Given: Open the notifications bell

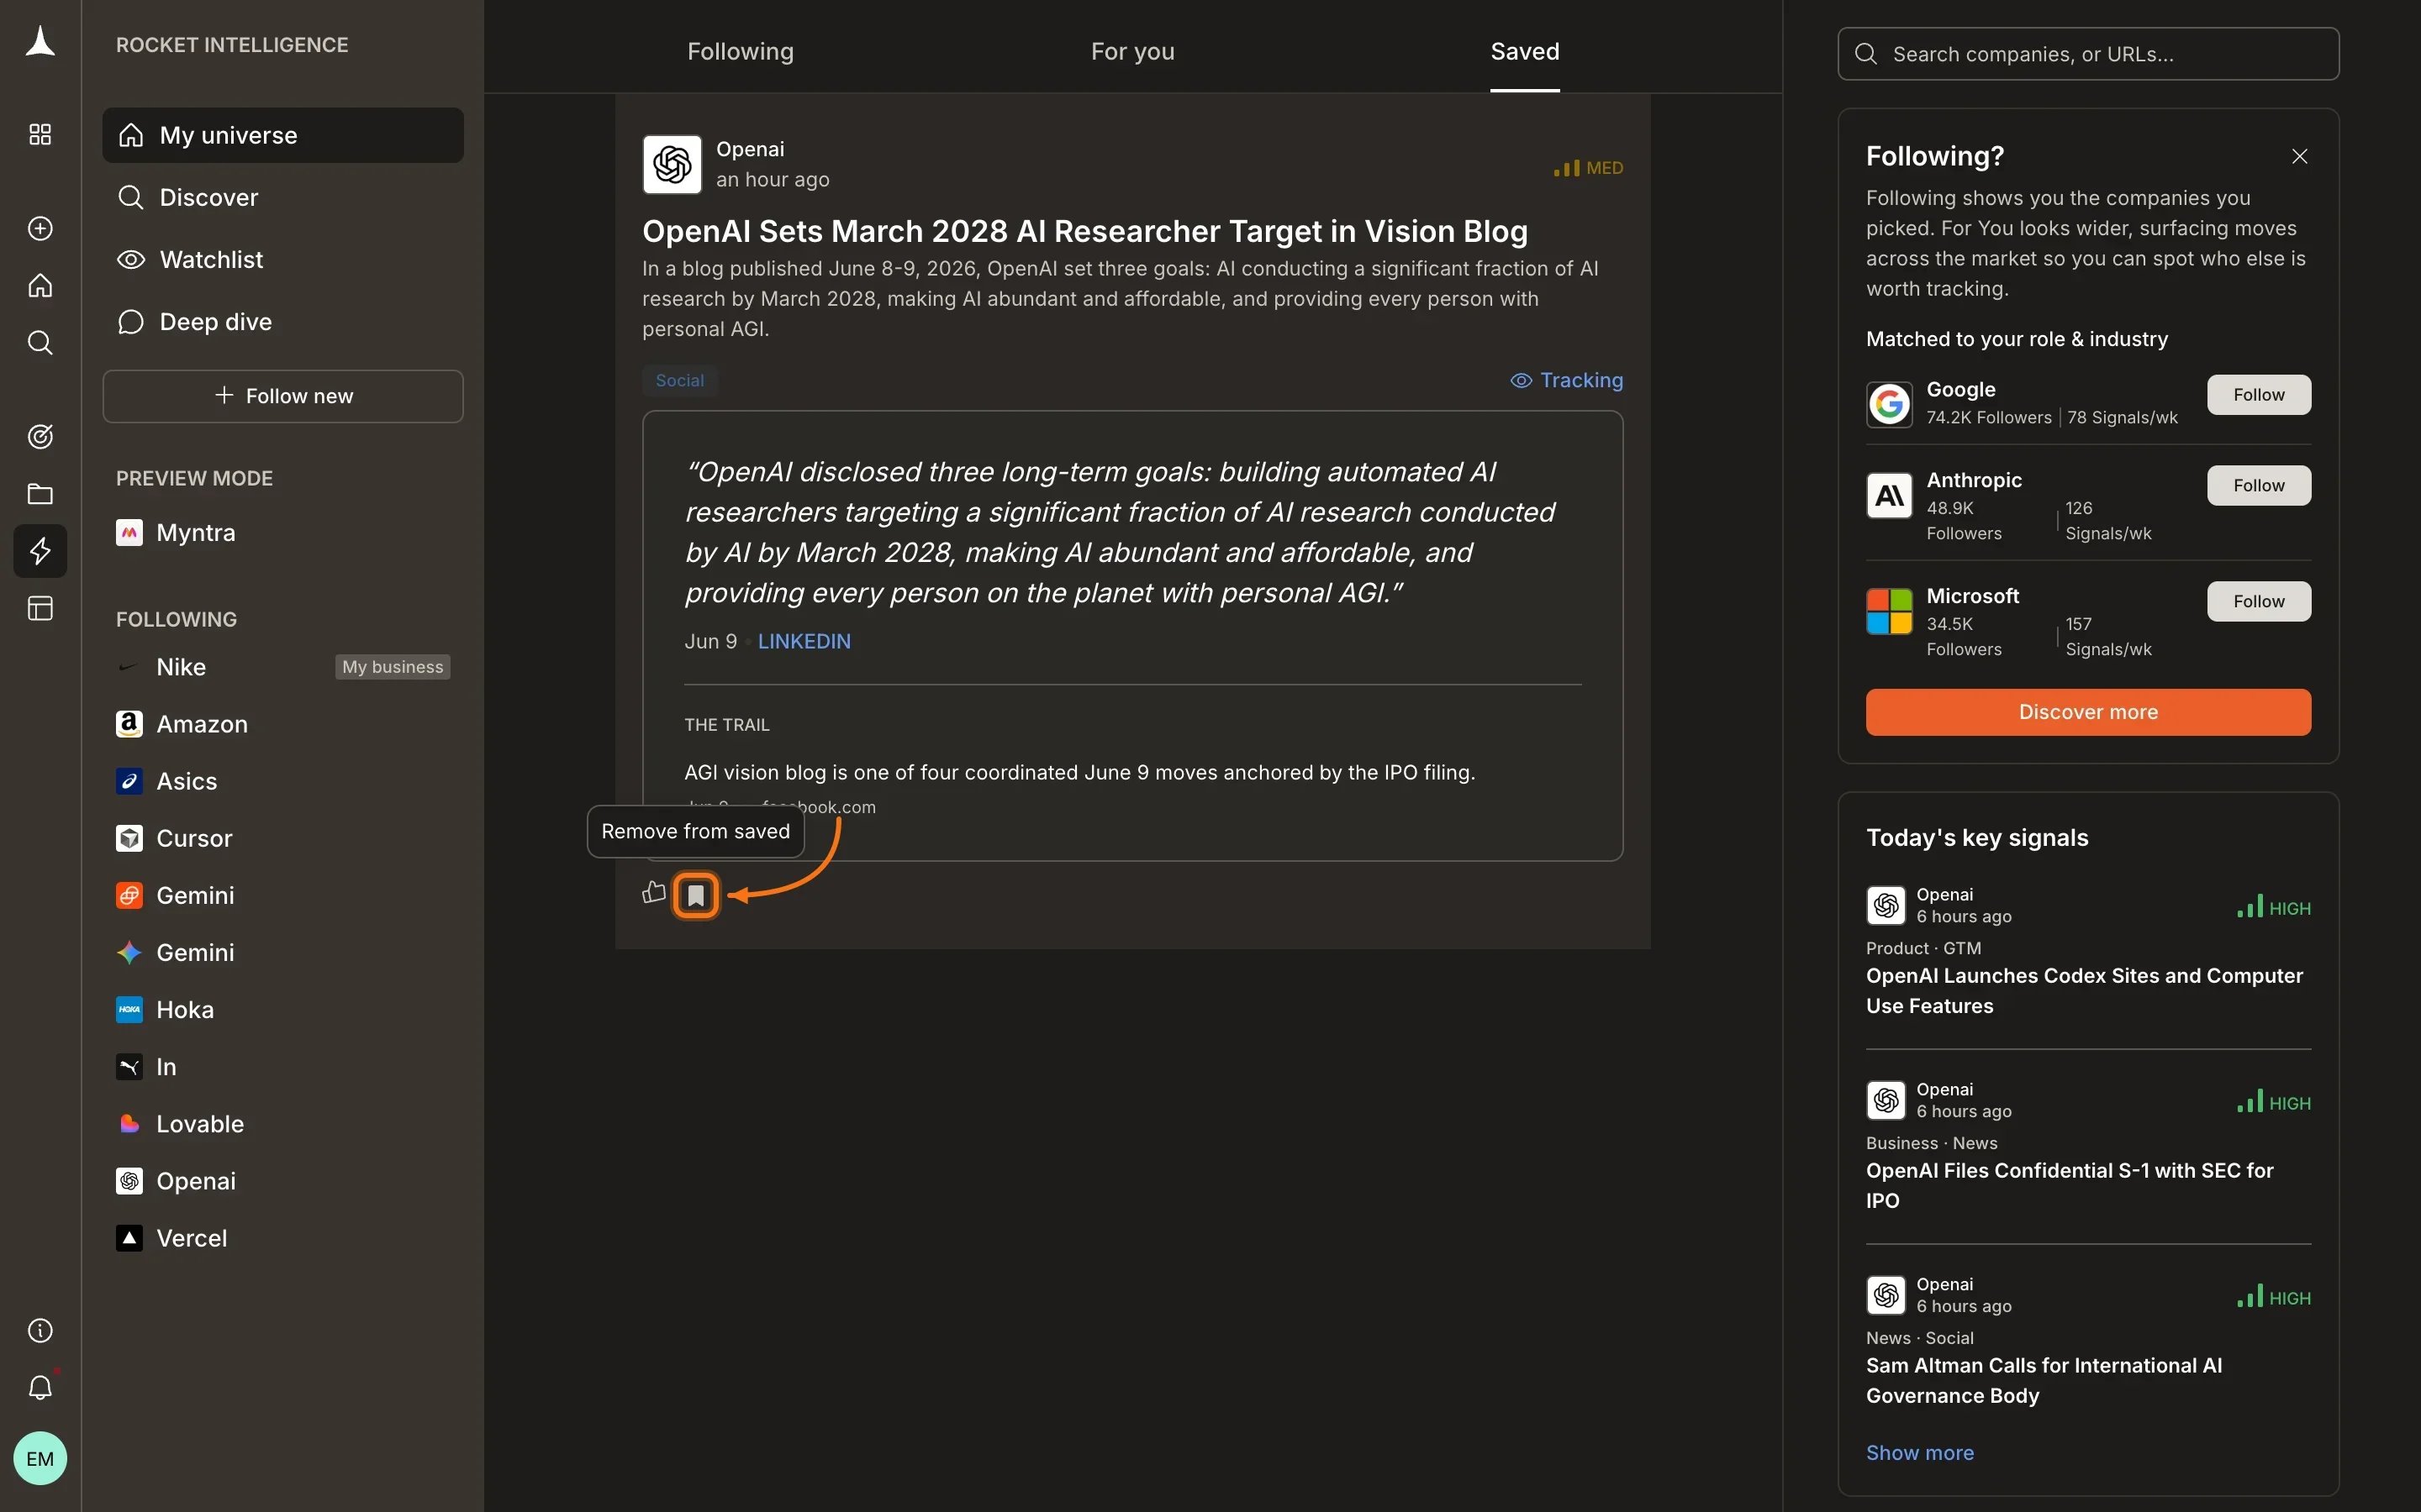Looking at the screenshot, I should pyautogui.click(x=40, y=1387).
